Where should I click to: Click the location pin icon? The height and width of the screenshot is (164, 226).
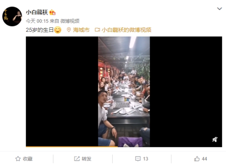click(x=69, y=30)
